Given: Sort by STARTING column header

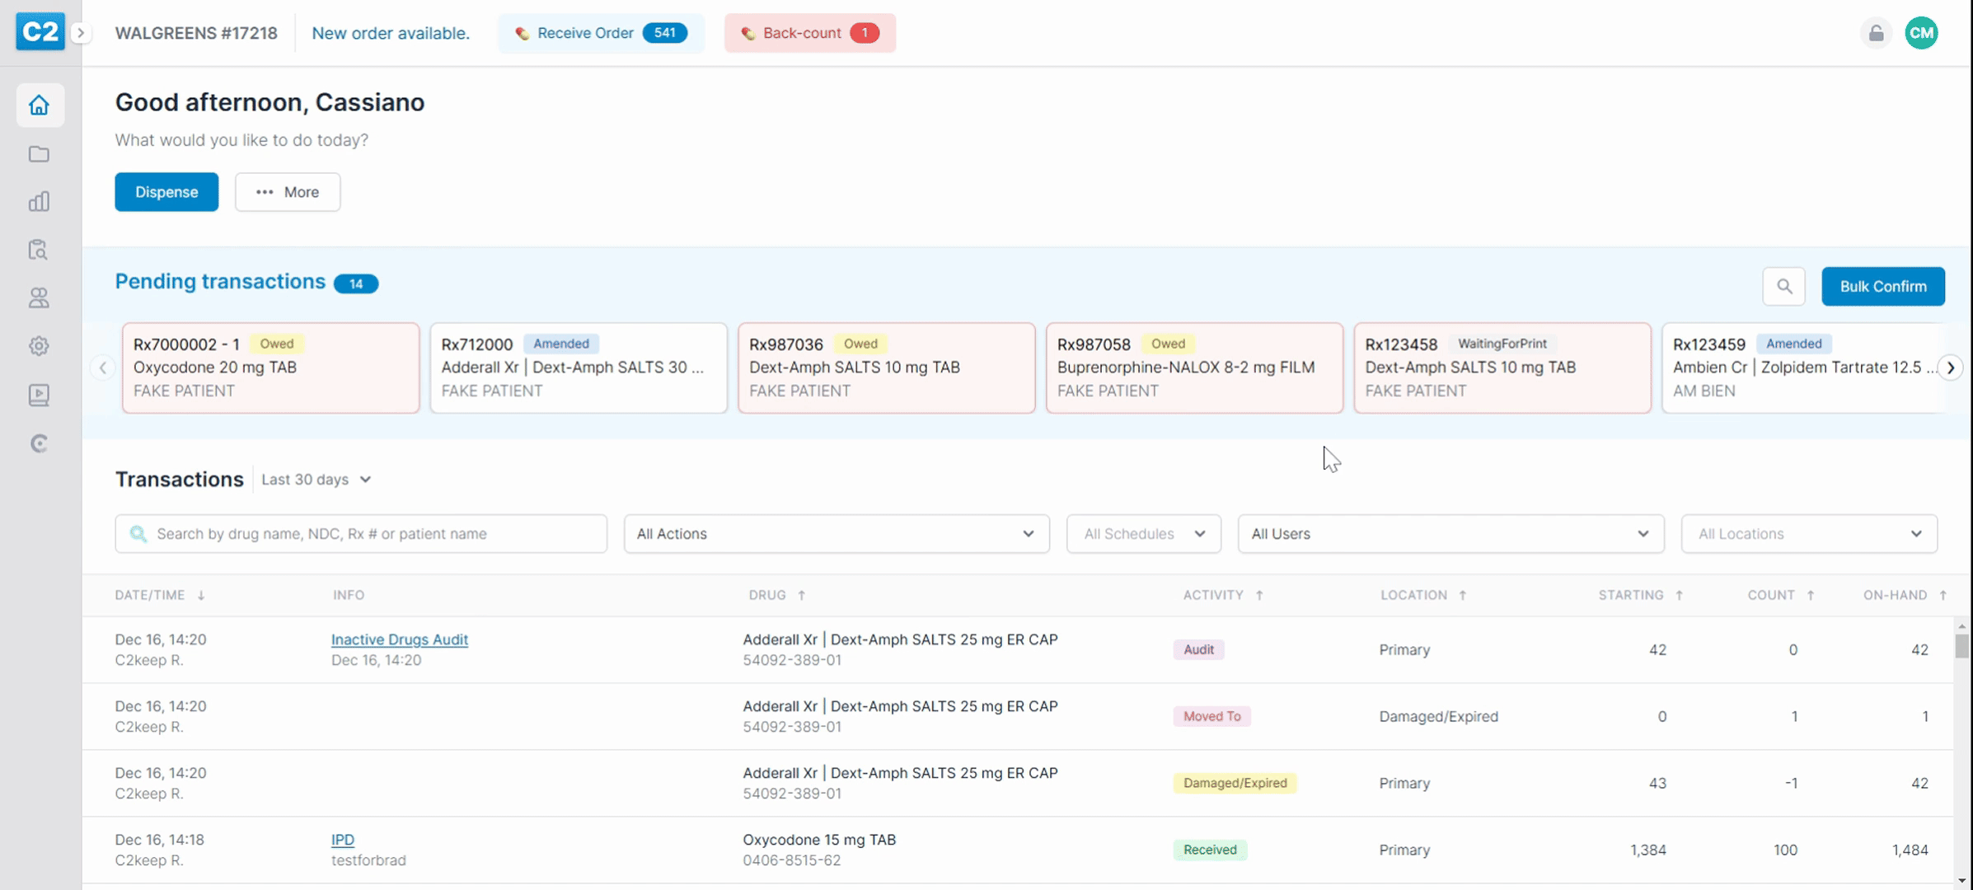Looking at the screenshot, I should (x=1641, y=595).
